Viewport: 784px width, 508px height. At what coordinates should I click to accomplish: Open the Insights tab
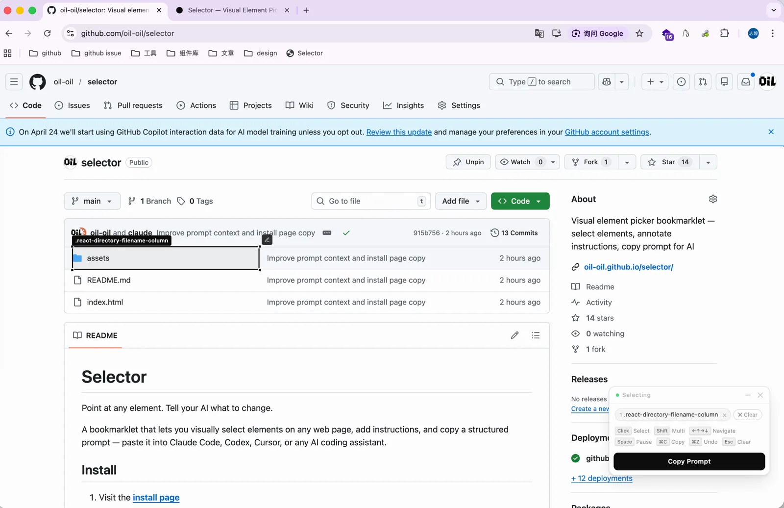(403, 105)
